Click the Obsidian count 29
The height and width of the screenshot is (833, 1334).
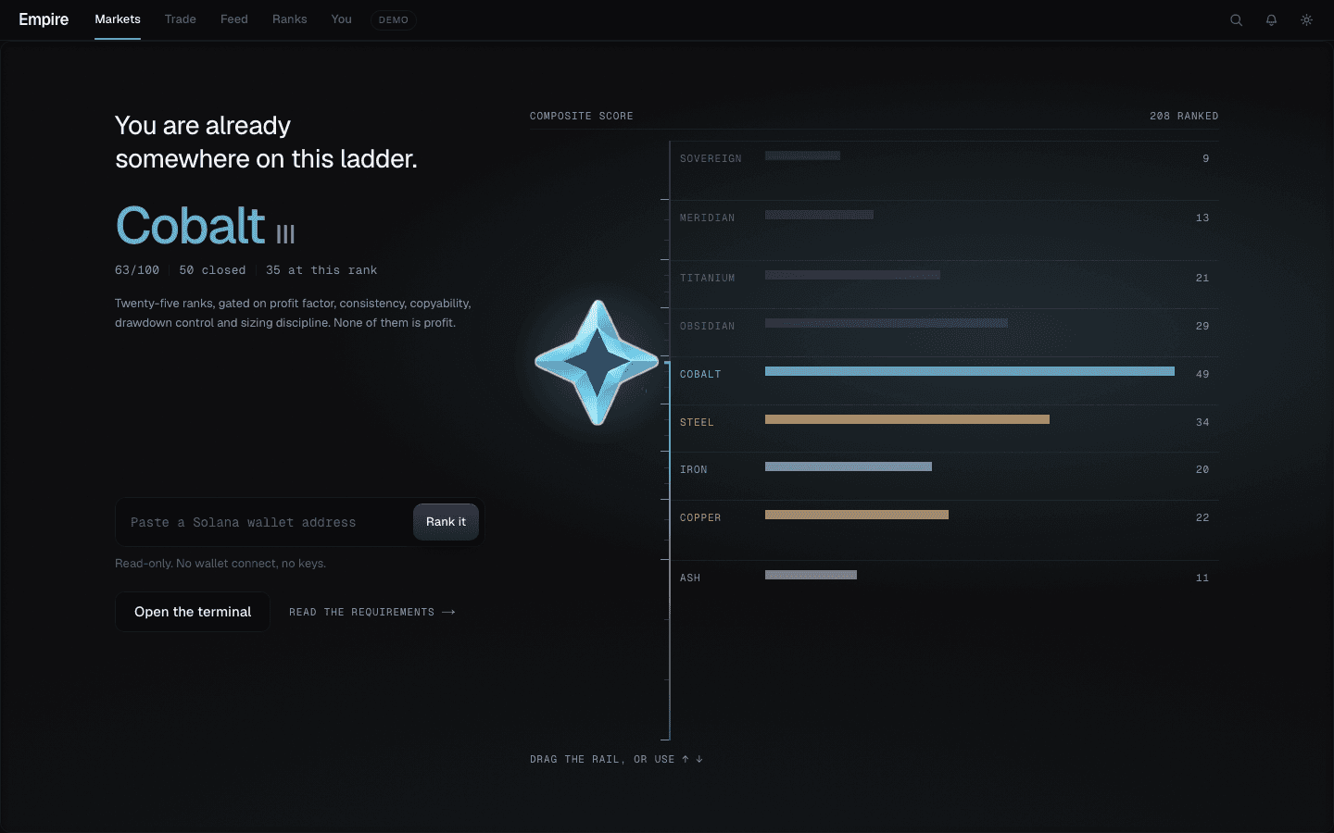click(x=1202, y=327)
